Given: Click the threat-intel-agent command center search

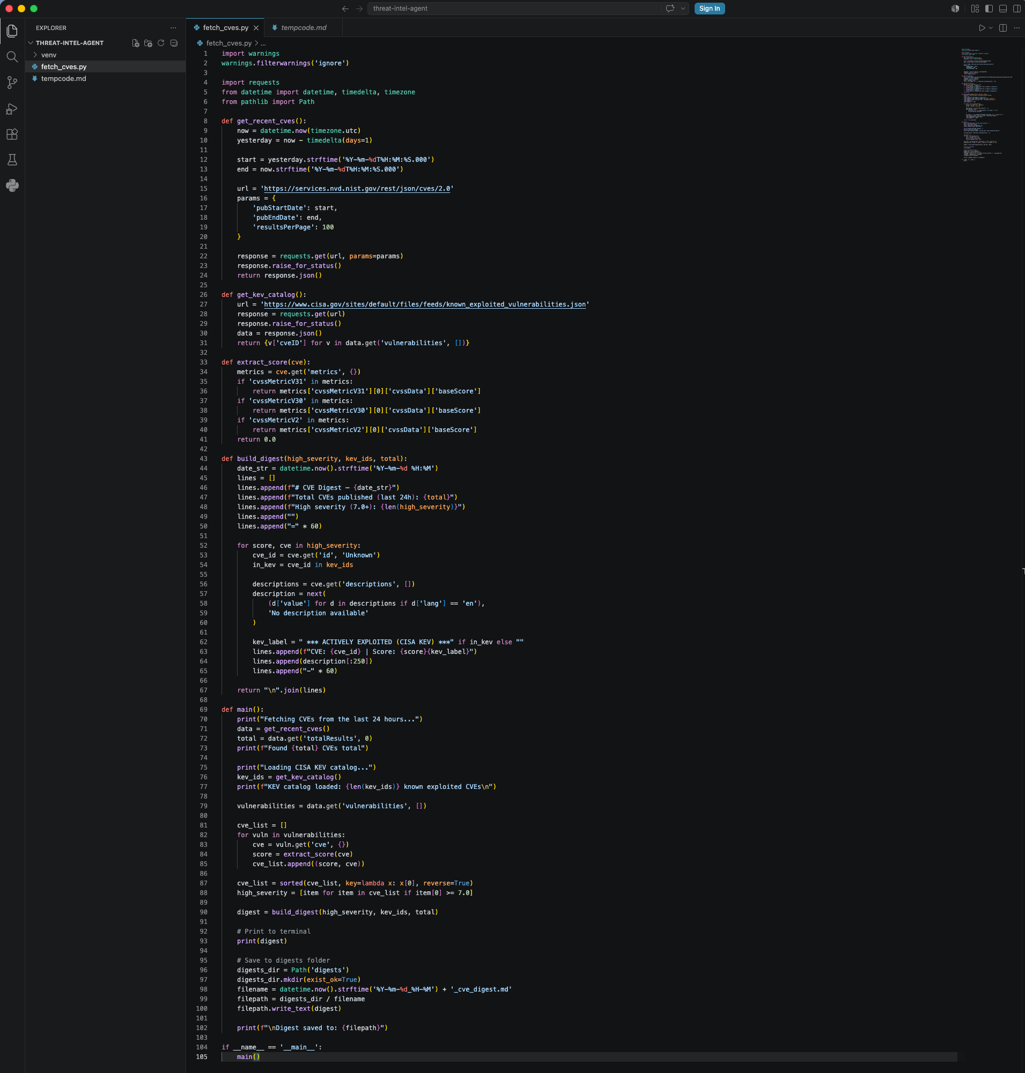Looking at the screenshot, I should point(515,9).
